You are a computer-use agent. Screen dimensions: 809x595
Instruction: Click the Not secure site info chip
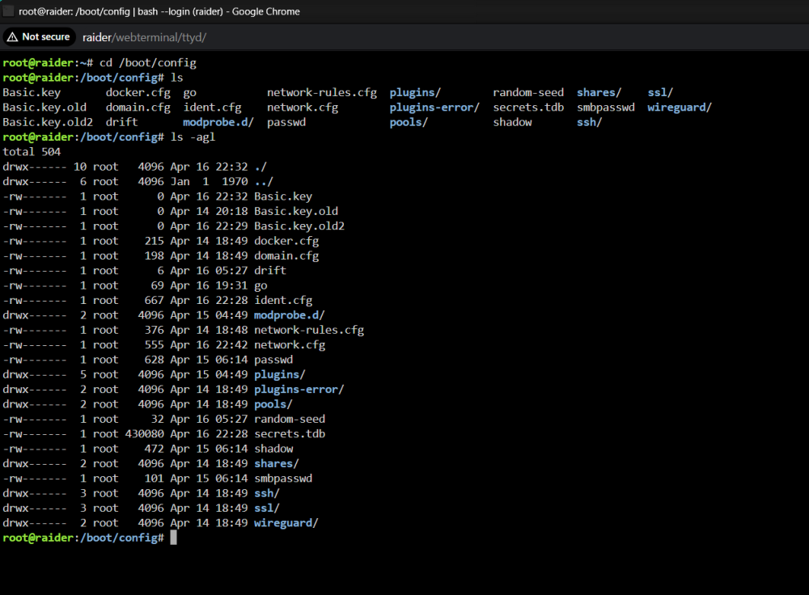39,37
